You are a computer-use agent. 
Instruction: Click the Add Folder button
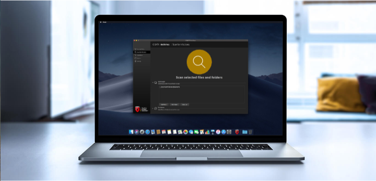pyautogui.click(x=174, y=105)
